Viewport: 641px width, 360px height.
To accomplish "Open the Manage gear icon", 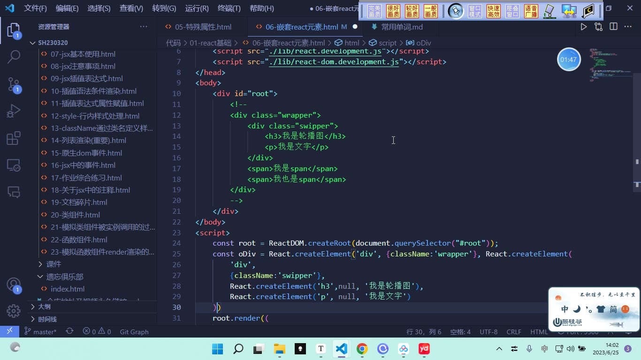I will coord(14,311).
